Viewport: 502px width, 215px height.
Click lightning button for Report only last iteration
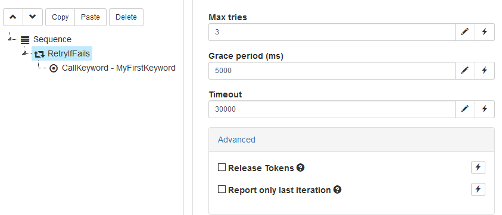[x=478, y=189]
